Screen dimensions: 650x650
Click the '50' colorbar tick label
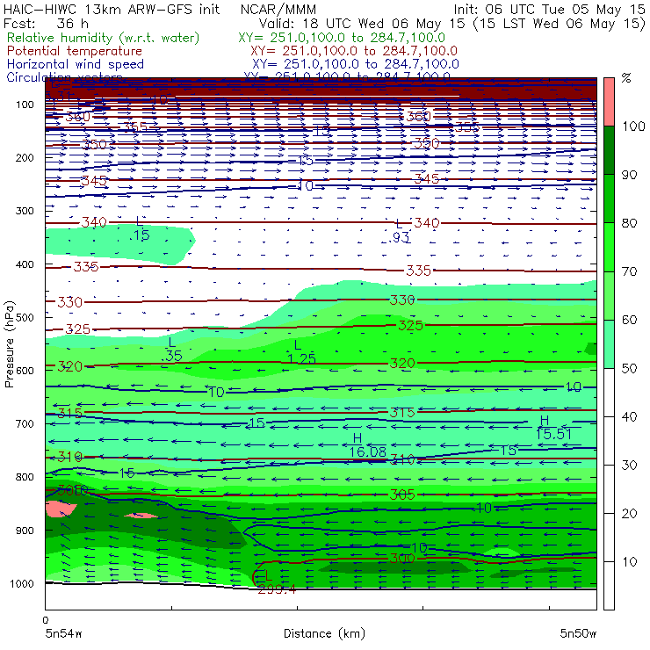629,368
